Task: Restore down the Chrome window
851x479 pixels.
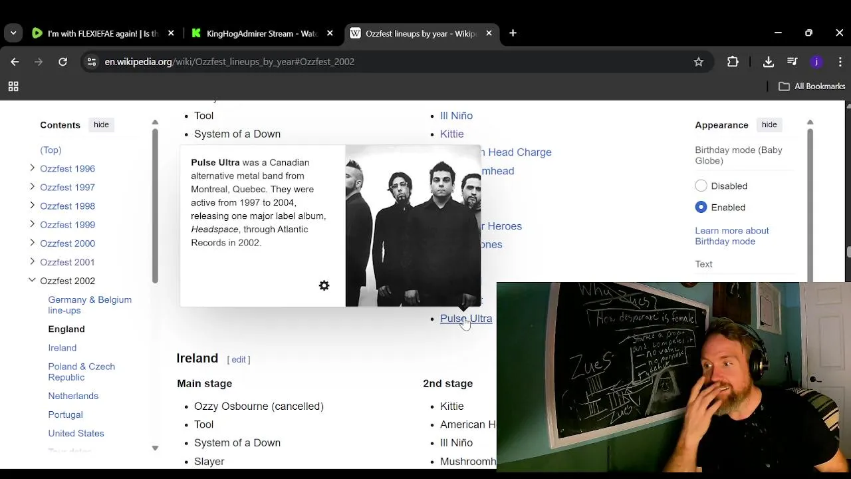Action: tap(808, 33)
